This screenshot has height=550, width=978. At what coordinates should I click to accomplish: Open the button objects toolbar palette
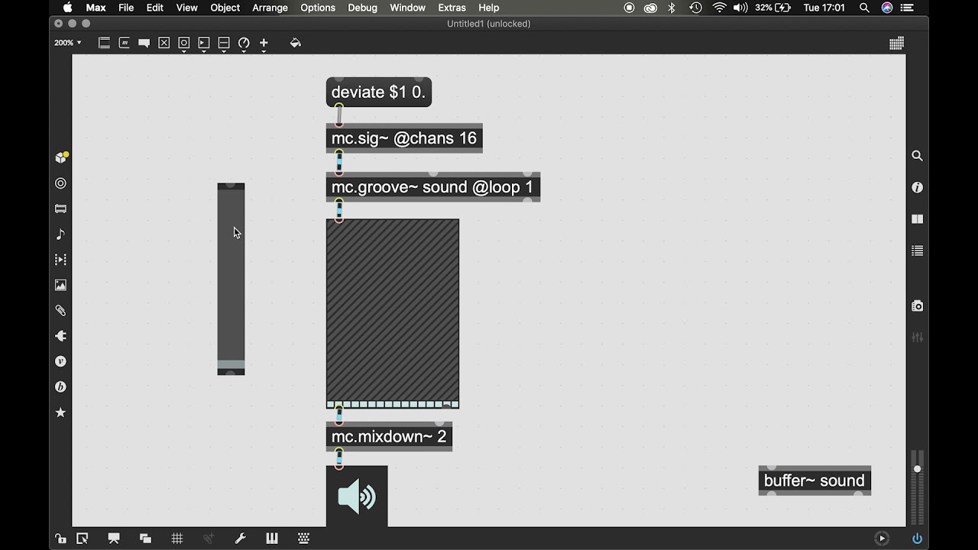(x=184, y=44)
